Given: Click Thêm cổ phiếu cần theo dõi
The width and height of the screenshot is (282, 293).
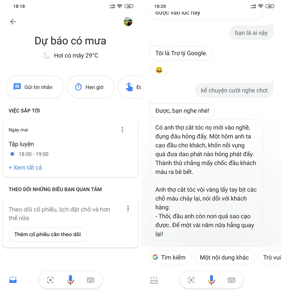Looking at the screenshot, I should click(47, 234).
